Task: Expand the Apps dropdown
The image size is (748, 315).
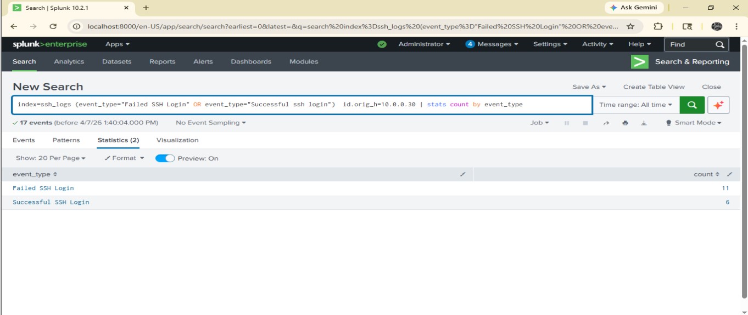Action: tap(118, 44)
